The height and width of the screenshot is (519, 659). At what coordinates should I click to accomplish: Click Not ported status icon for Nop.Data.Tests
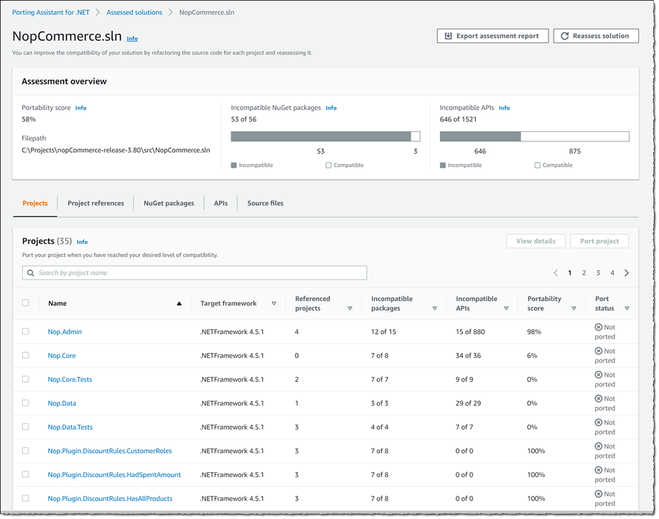tap(598, 422)
